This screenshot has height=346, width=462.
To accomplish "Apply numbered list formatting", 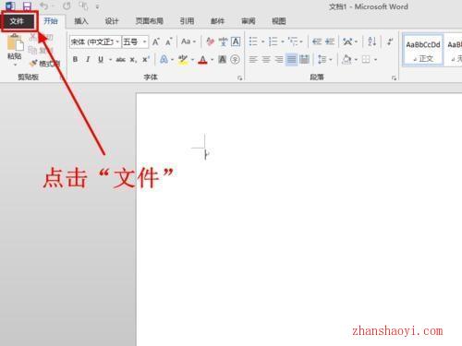I will coord(273,42).
